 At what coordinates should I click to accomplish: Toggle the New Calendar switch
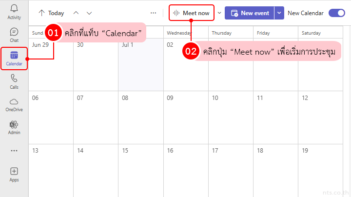337,13
